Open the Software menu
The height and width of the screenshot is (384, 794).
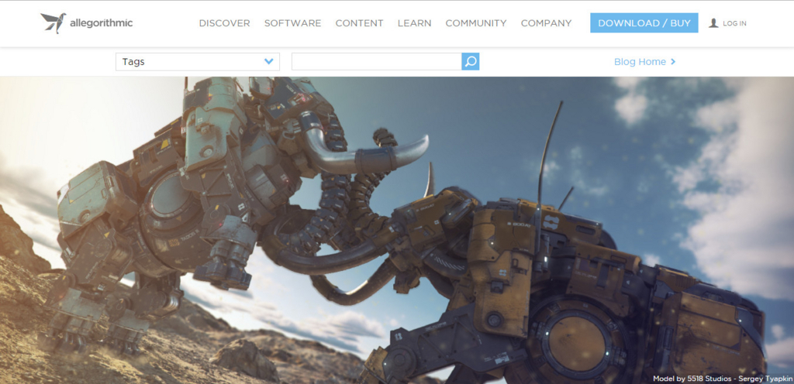(292, 23)
